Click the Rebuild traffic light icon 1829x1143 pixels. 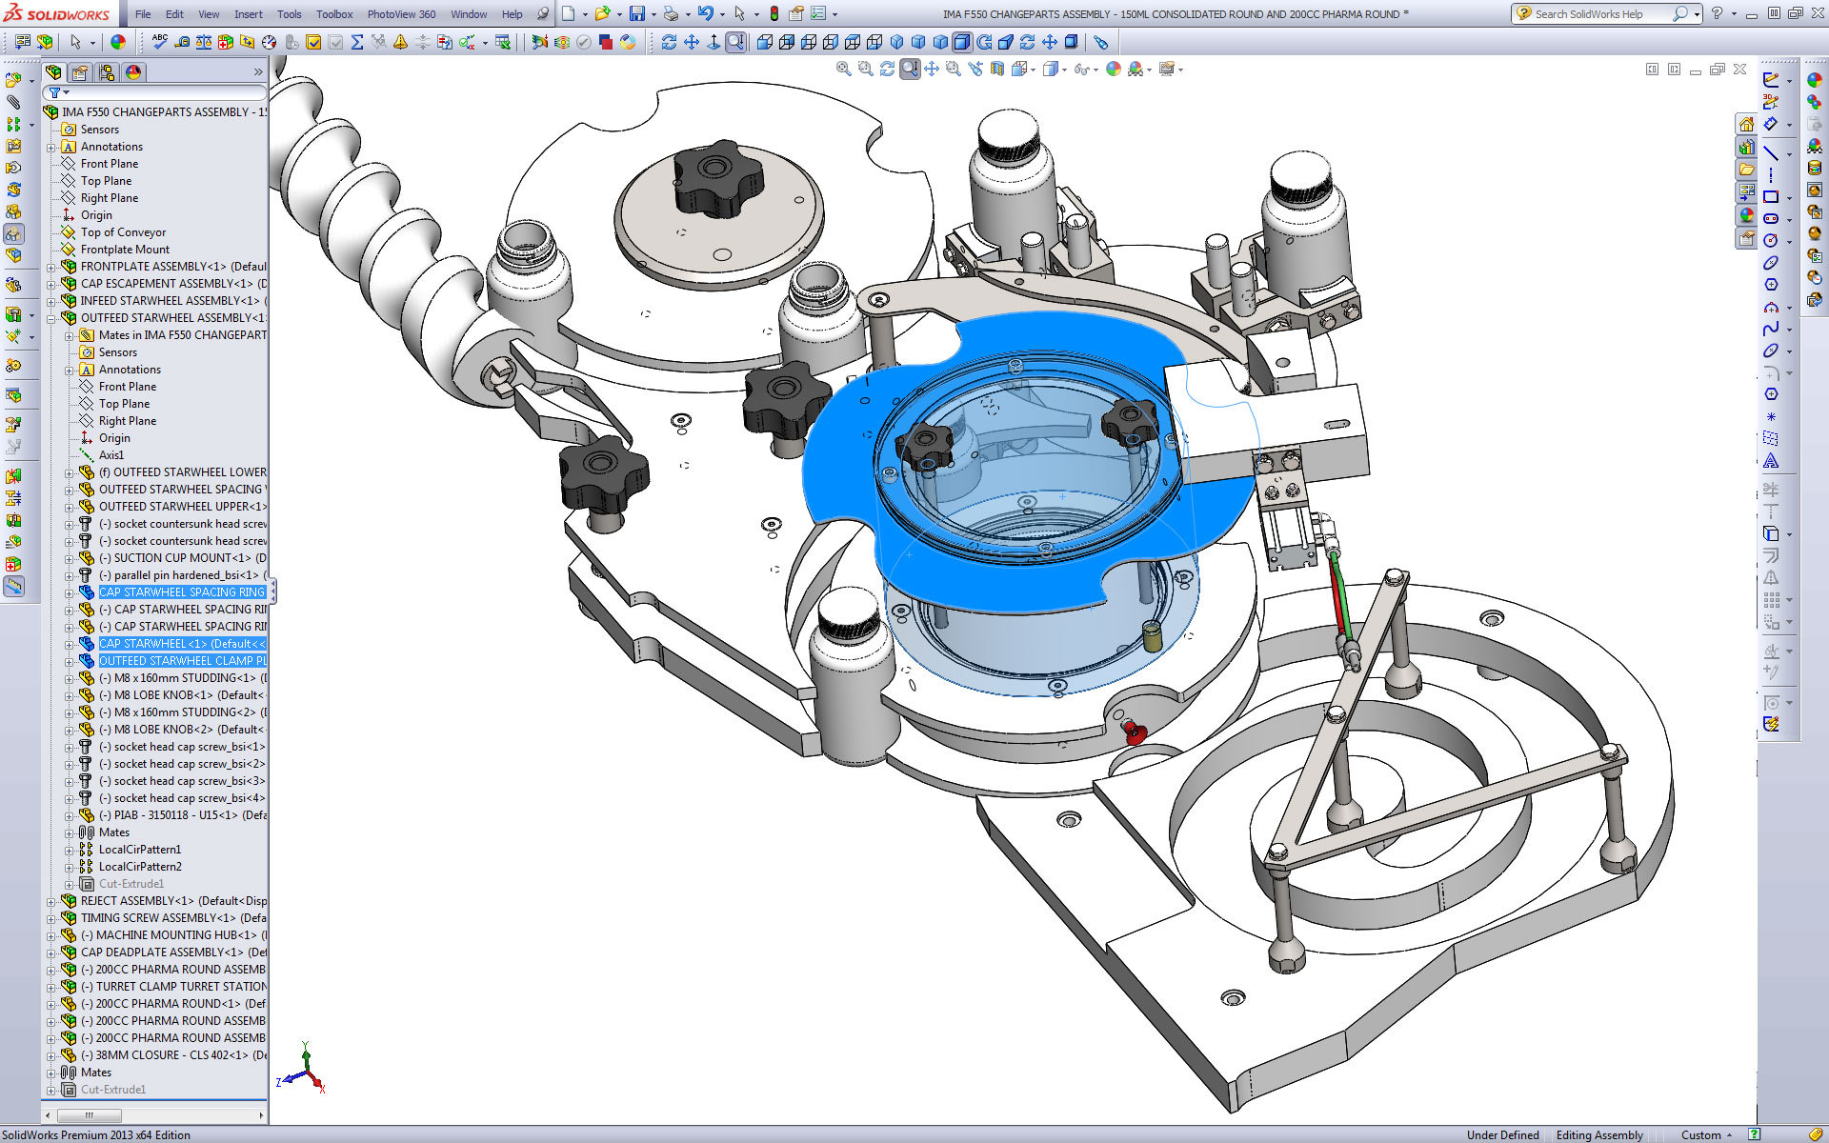click(774, 13)
